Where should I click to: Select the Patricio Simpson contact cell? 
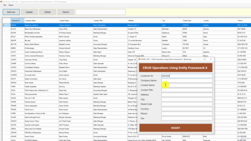pos(76,52)
